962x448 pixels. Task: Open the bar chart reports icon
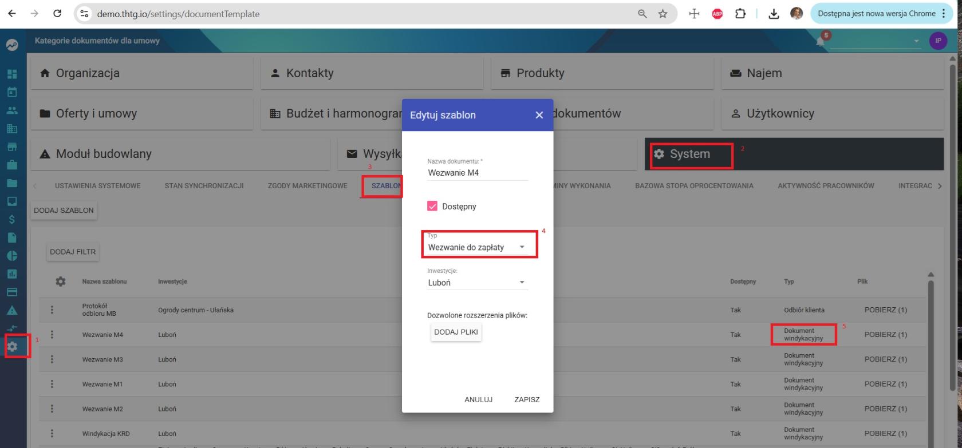pos(12,274)
